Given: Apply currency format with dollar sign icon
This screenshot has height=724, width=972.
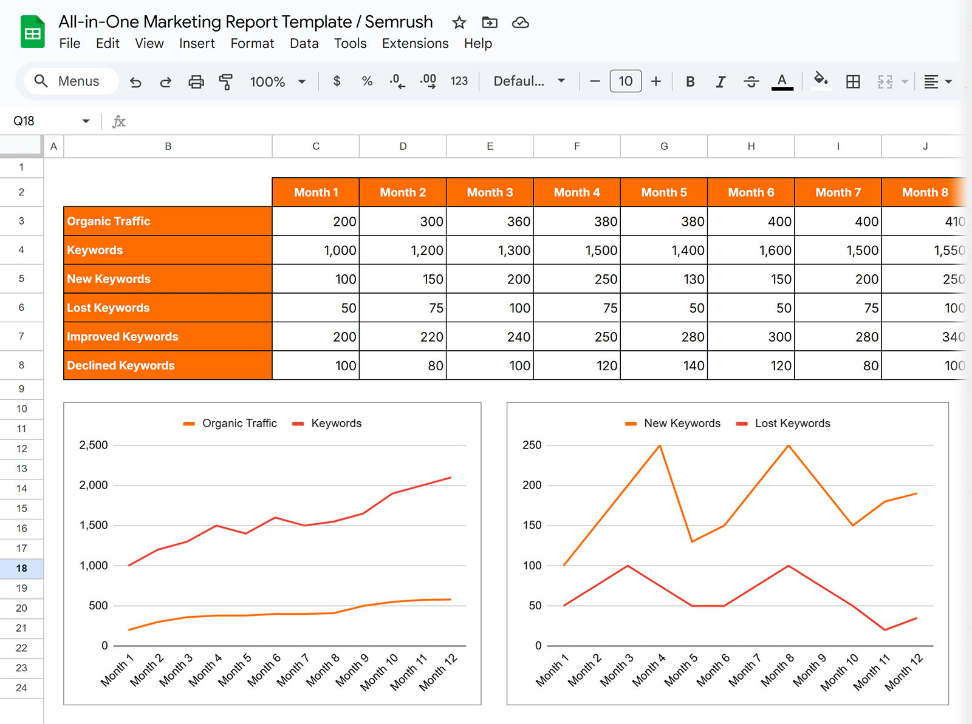Looking at the screenshot, I should coord(337,81).
